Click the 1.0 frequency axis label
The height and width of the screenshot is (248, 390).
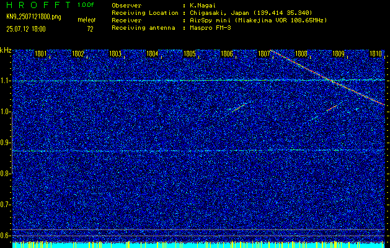point(5,112)
